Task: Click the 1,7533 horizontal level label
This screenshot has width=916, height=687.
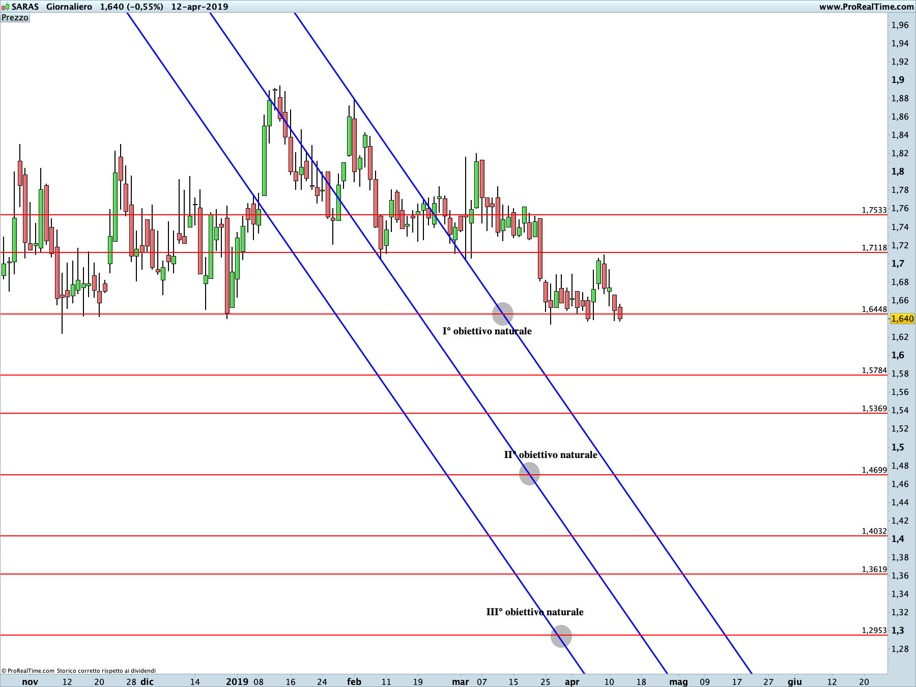Action: (874, 210)
